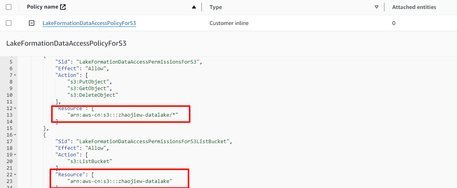Click the Customer inline type cell
This screenshot has width=457, height=188.
[x=229, y=23]
